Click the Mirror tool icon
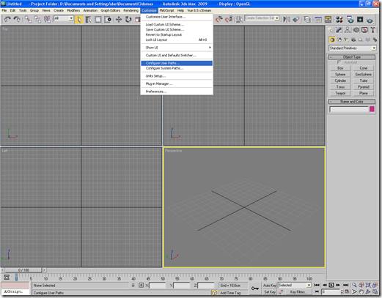382x298 pixels. pyautogui.click(x=287, y=19)
